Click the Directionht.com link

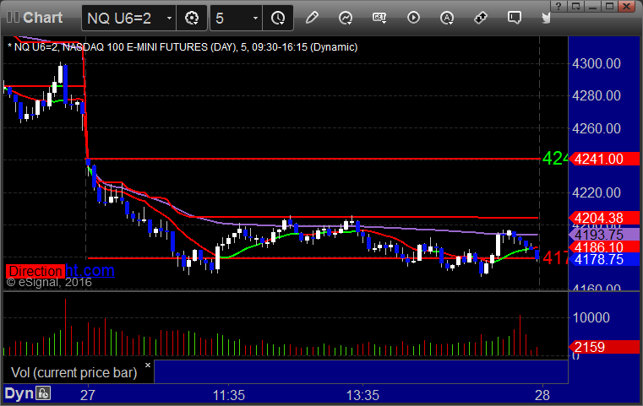coord(60,271)
